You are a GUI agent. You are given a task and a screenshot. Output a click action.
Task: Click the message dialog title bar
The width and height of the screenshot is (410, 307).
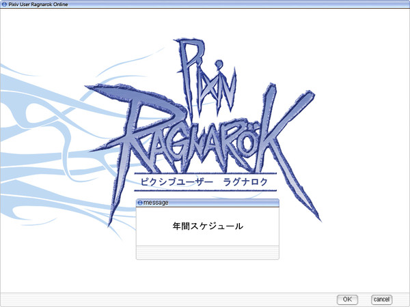[208, 203]
